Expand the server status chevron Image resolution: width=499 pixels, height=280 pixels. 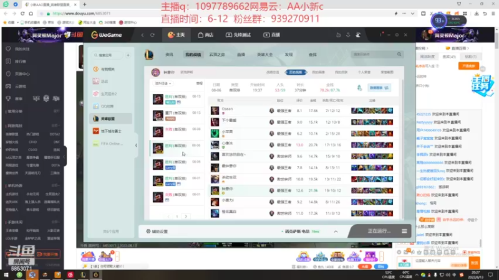tap(336, 231)
